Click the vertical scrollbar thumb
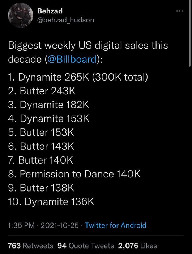This screenshot has height=254, width=192. click(x=190, y=33)
